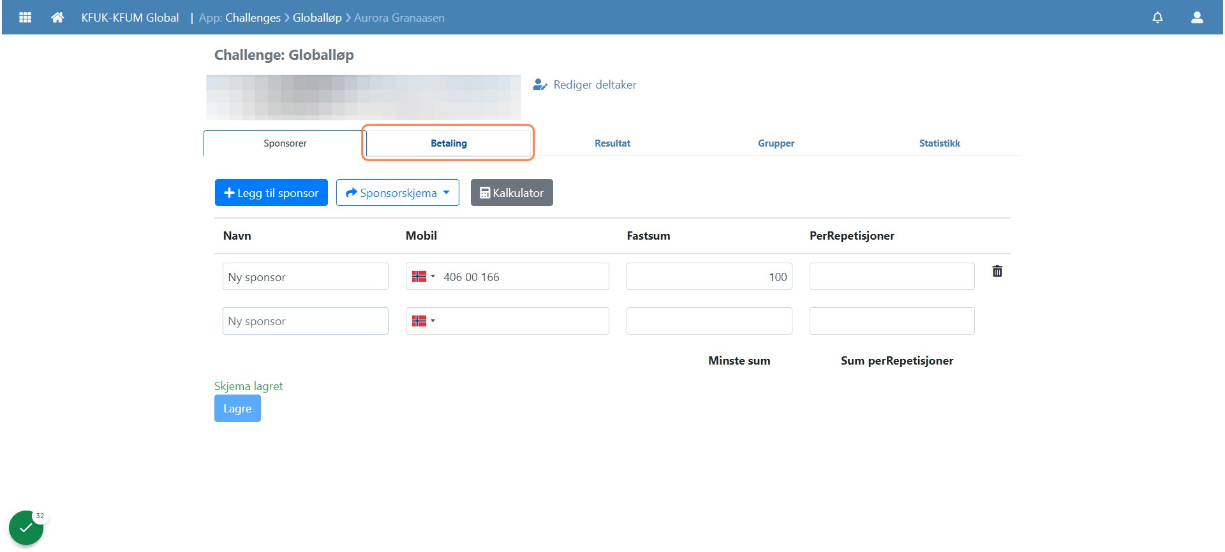
Task: Click PerRepetisjoner field in second row
Action: pos(892,321)
